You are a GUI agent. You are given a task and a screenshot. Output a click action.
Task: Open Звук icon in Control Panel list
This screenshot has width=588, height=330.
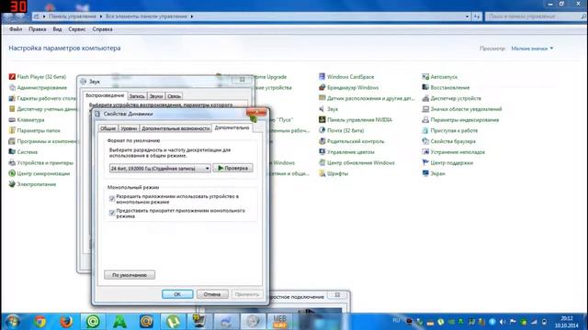coord(322,109)
